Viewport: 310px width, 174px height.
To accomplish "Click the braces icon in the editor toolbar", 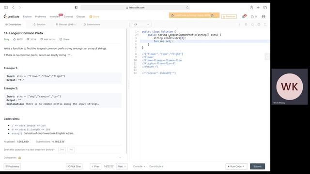I will [246, 25].
